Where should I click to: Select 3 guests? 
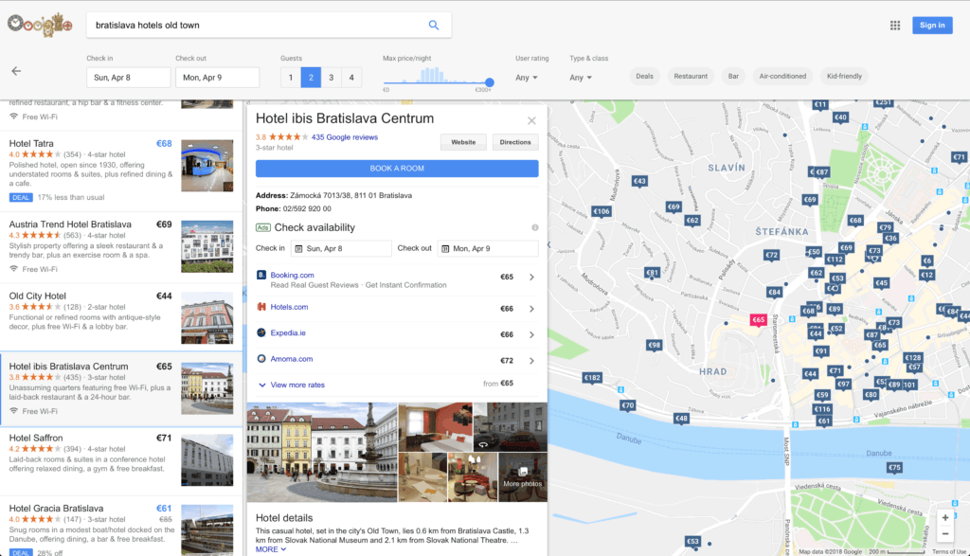pos(331,78)
